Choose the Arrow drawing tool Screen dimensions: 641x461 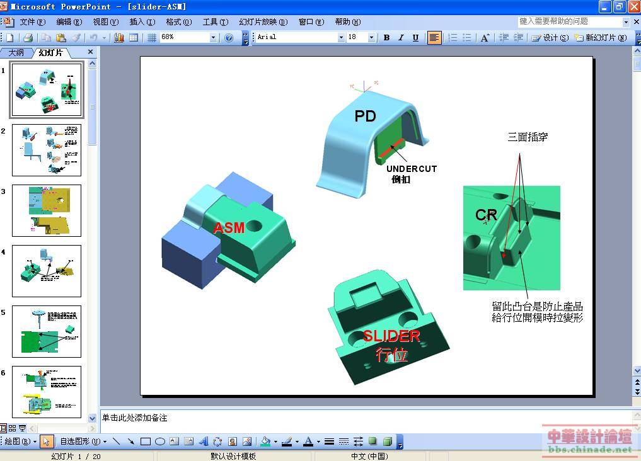coord(131,441)
